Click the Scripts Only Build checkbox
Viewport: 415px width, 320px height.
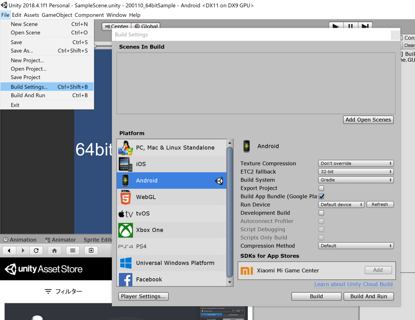pyautogui.click(x=321, y=238)
